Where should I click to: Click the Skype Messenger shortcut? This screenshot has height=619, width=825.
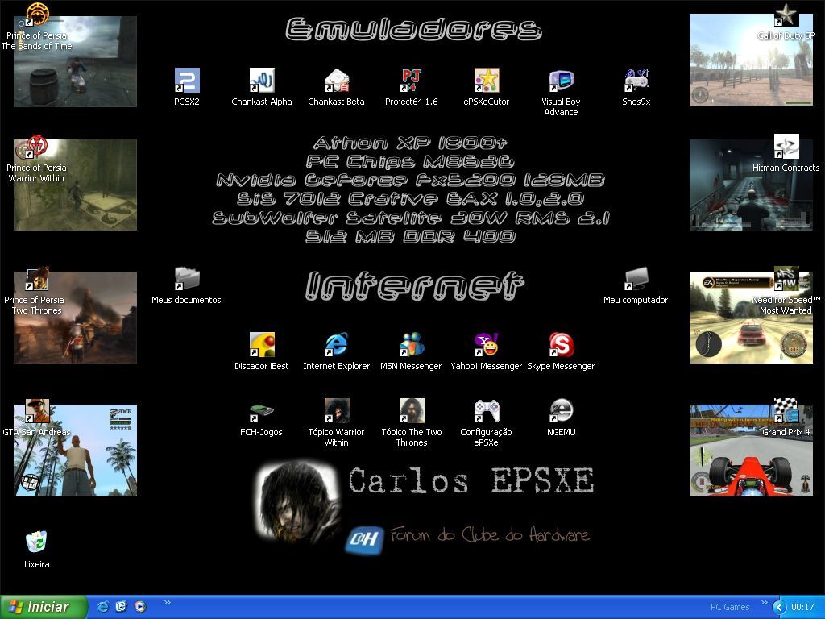coord(561,345)
